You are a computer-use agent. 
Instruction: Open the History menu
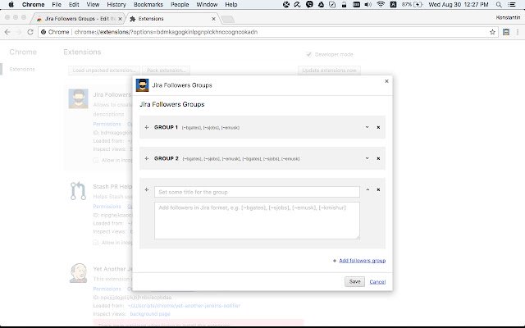coord(116,4)
